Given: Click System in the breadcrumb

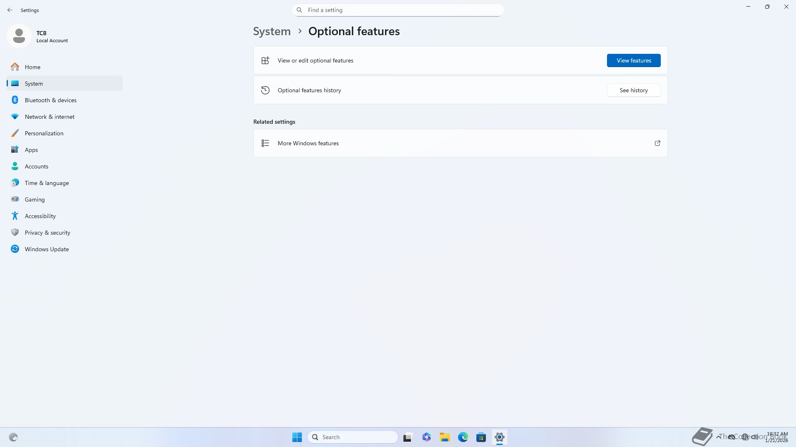Looking at the screenshot, I should [272, 31].
